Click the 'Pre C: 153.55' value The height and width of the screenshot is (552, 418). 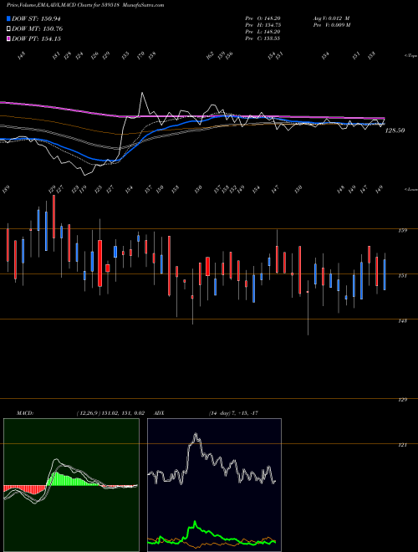263,38
